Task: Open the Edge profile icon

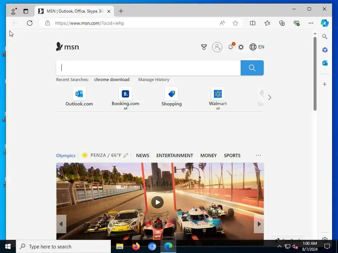Action: click(x=14, y=11)
